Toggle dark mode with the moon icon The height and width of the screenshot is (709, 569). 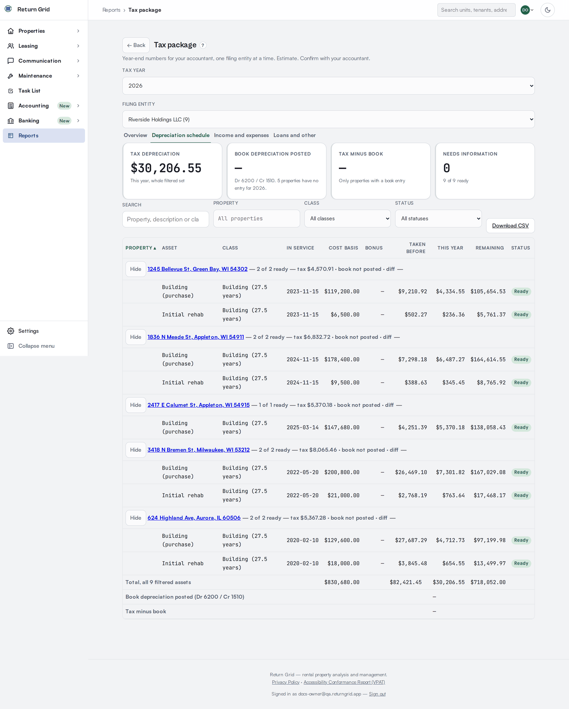(548, 10)
